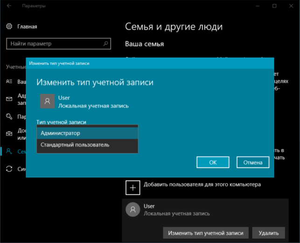This screenshot has height=243, width=300.
Task: Click the plus icon to add user
Action: (133, 188)
